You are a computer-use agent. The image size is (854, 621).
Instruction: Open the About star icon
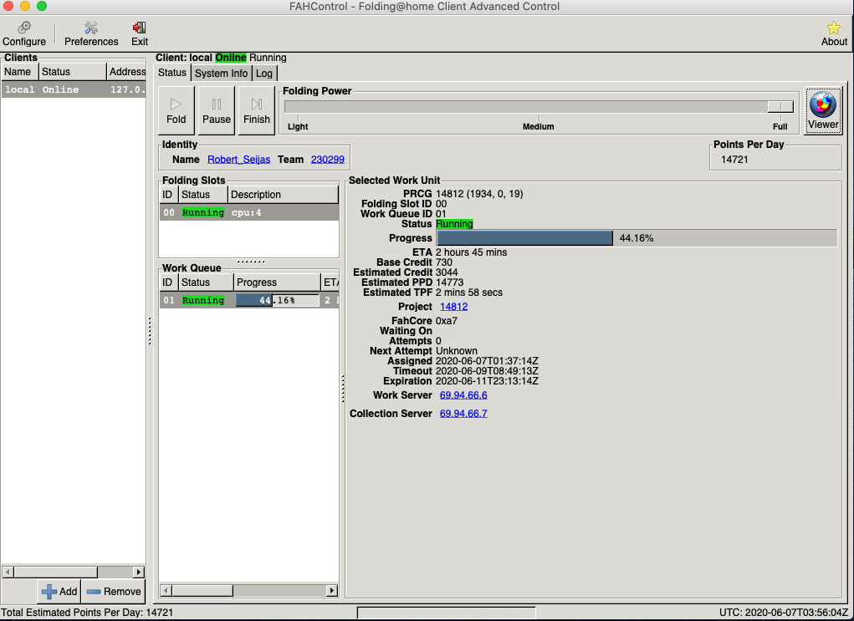pyautogui.click(x=833, y=33)
